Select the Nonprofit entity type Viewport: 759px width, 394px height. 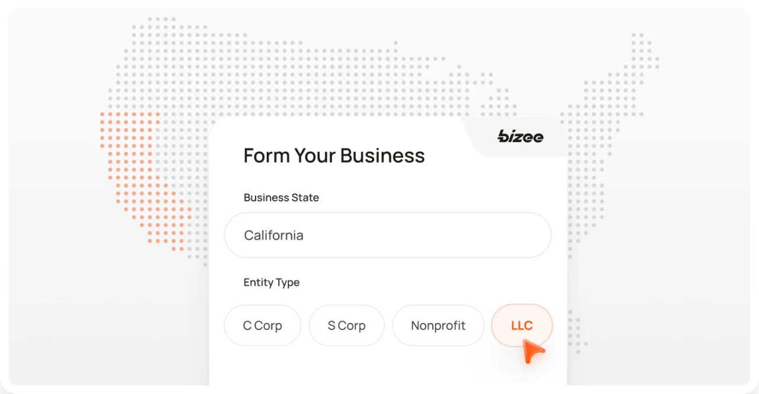point(438,325)
